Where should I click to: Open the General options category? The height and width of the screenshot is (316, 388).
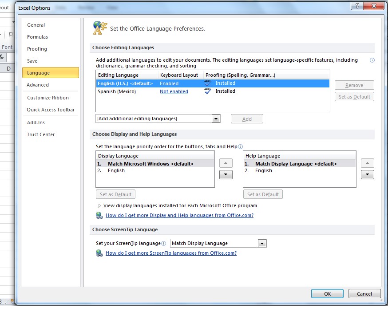coord(51,25)
